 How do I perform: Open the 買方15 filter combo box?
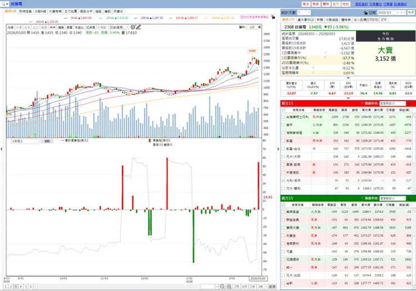(x=392, y=103)
